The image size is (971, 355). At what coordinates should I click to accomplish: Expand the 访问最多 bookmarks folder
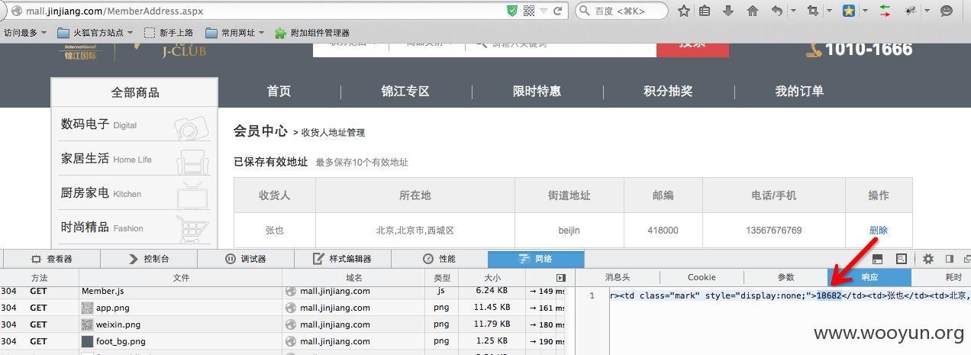click(25, 33)
